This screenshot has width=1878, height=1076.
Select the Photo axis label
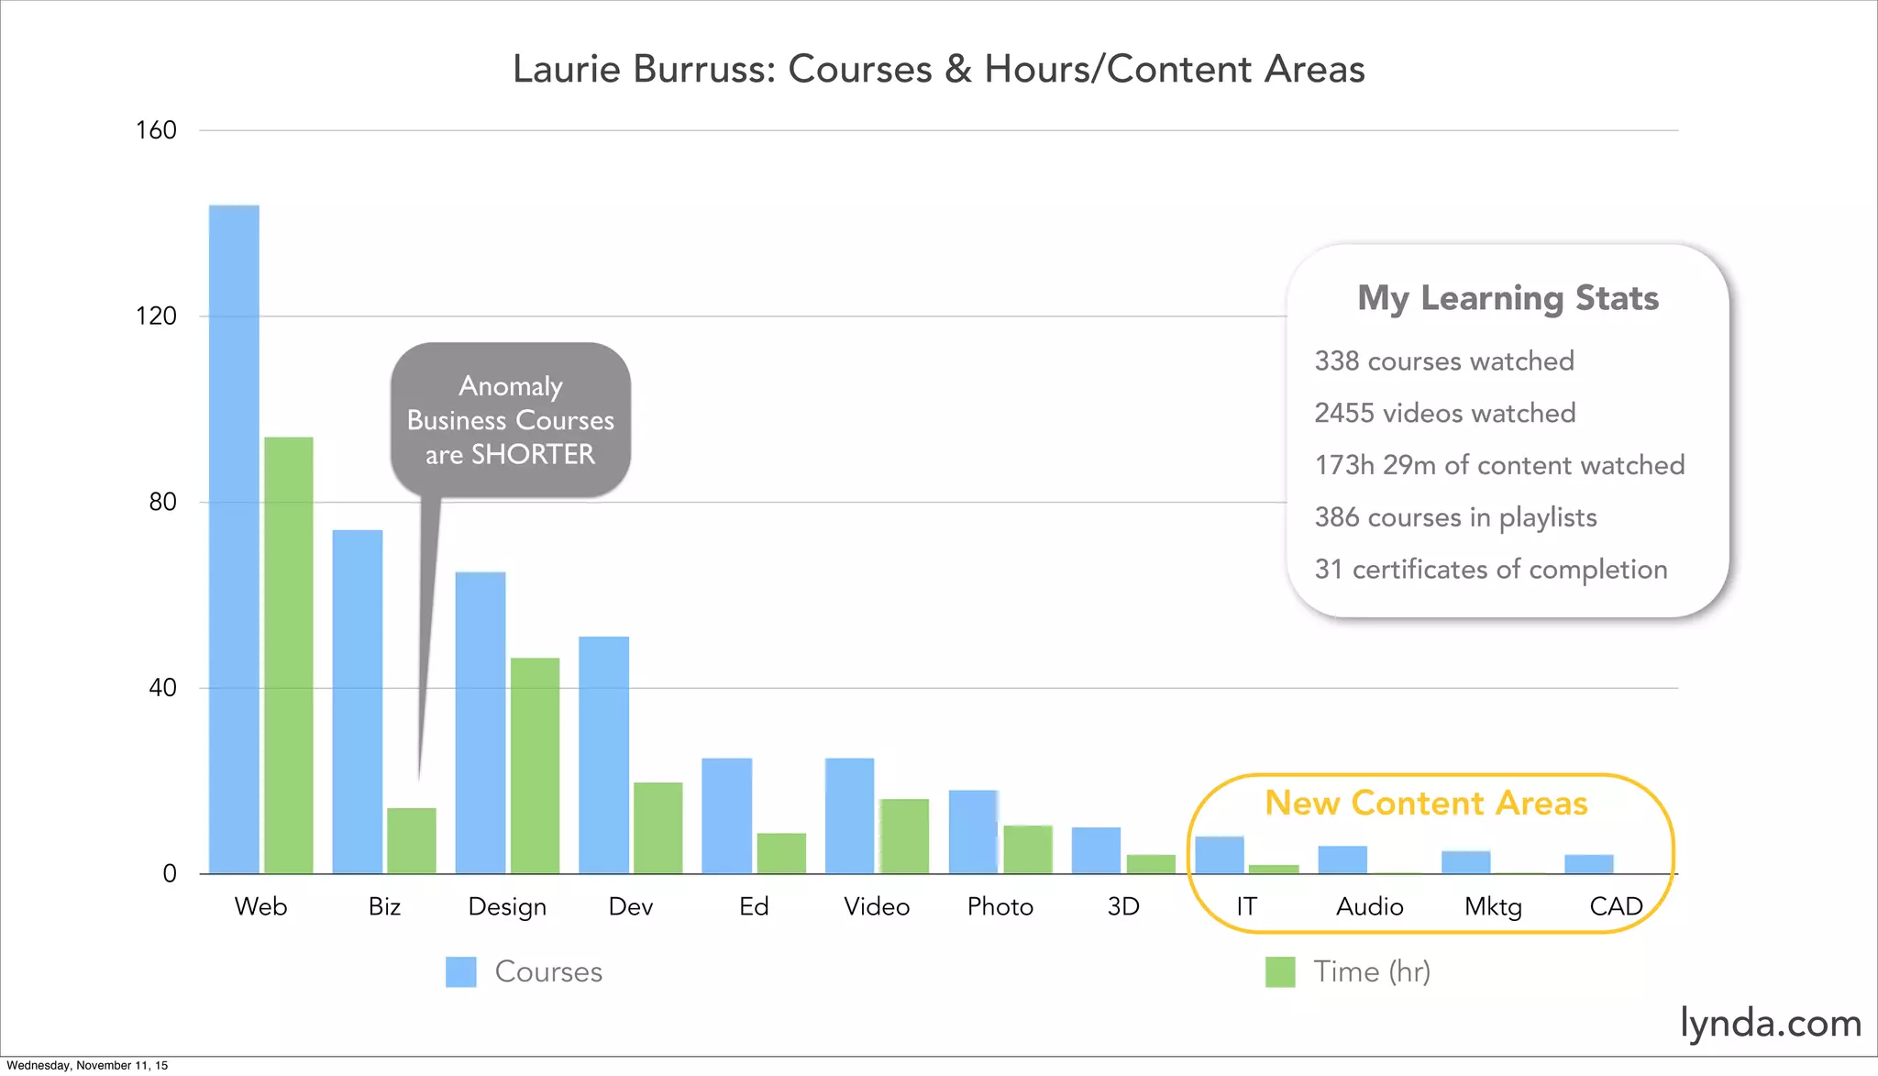click(x=1000, y=906)
